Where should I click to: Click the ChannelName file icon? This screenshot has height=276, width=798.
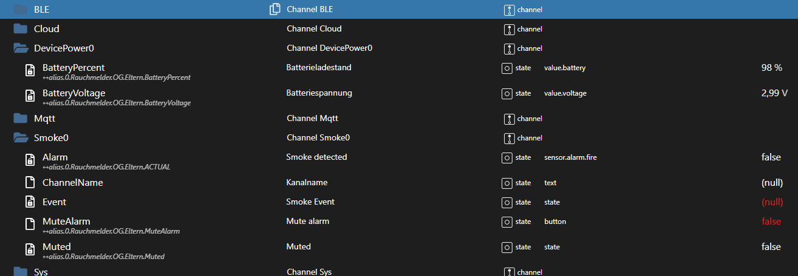[x=30, y=182]
